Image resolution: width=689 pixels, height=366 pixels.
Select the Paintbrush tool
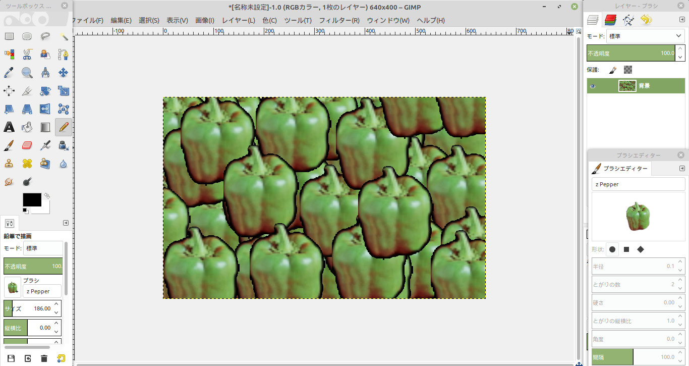[x=9, y=145]
